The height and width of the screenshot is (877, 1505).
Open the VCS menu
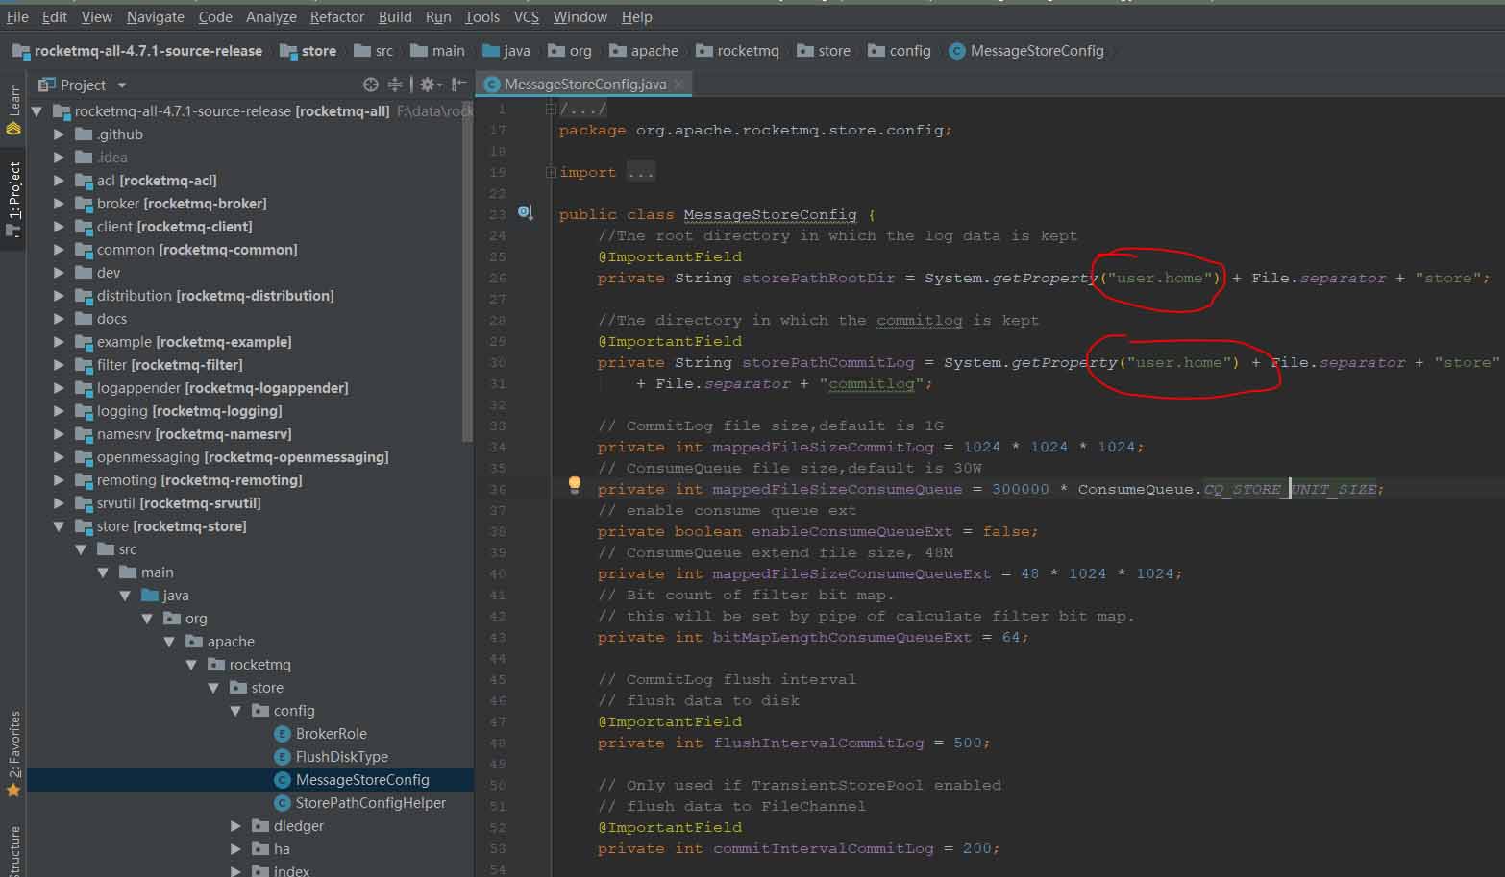coord(526,17)
